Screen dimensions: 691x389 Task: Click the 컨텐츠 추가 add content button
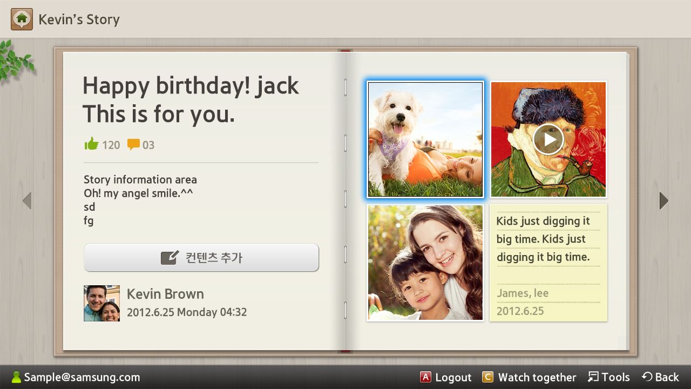(201, 258)
